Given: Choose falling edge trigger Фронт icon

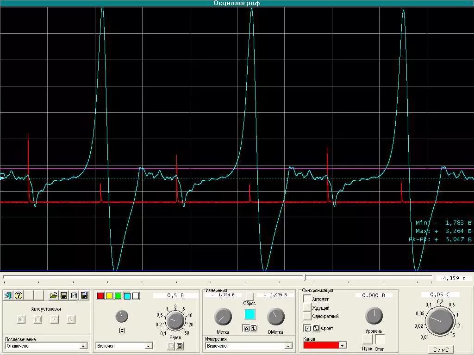Looking at the screenshot, I should (316, 328).
